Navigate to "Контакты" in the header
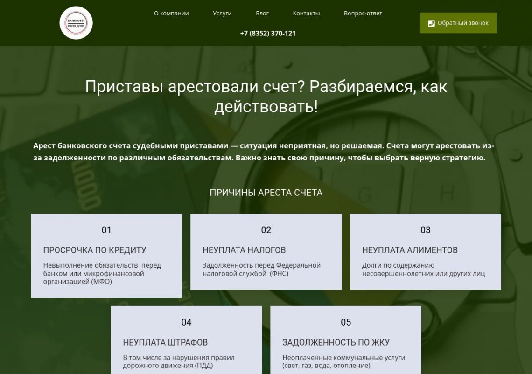The height and width of the screenshot is (374, 532). 306,14
